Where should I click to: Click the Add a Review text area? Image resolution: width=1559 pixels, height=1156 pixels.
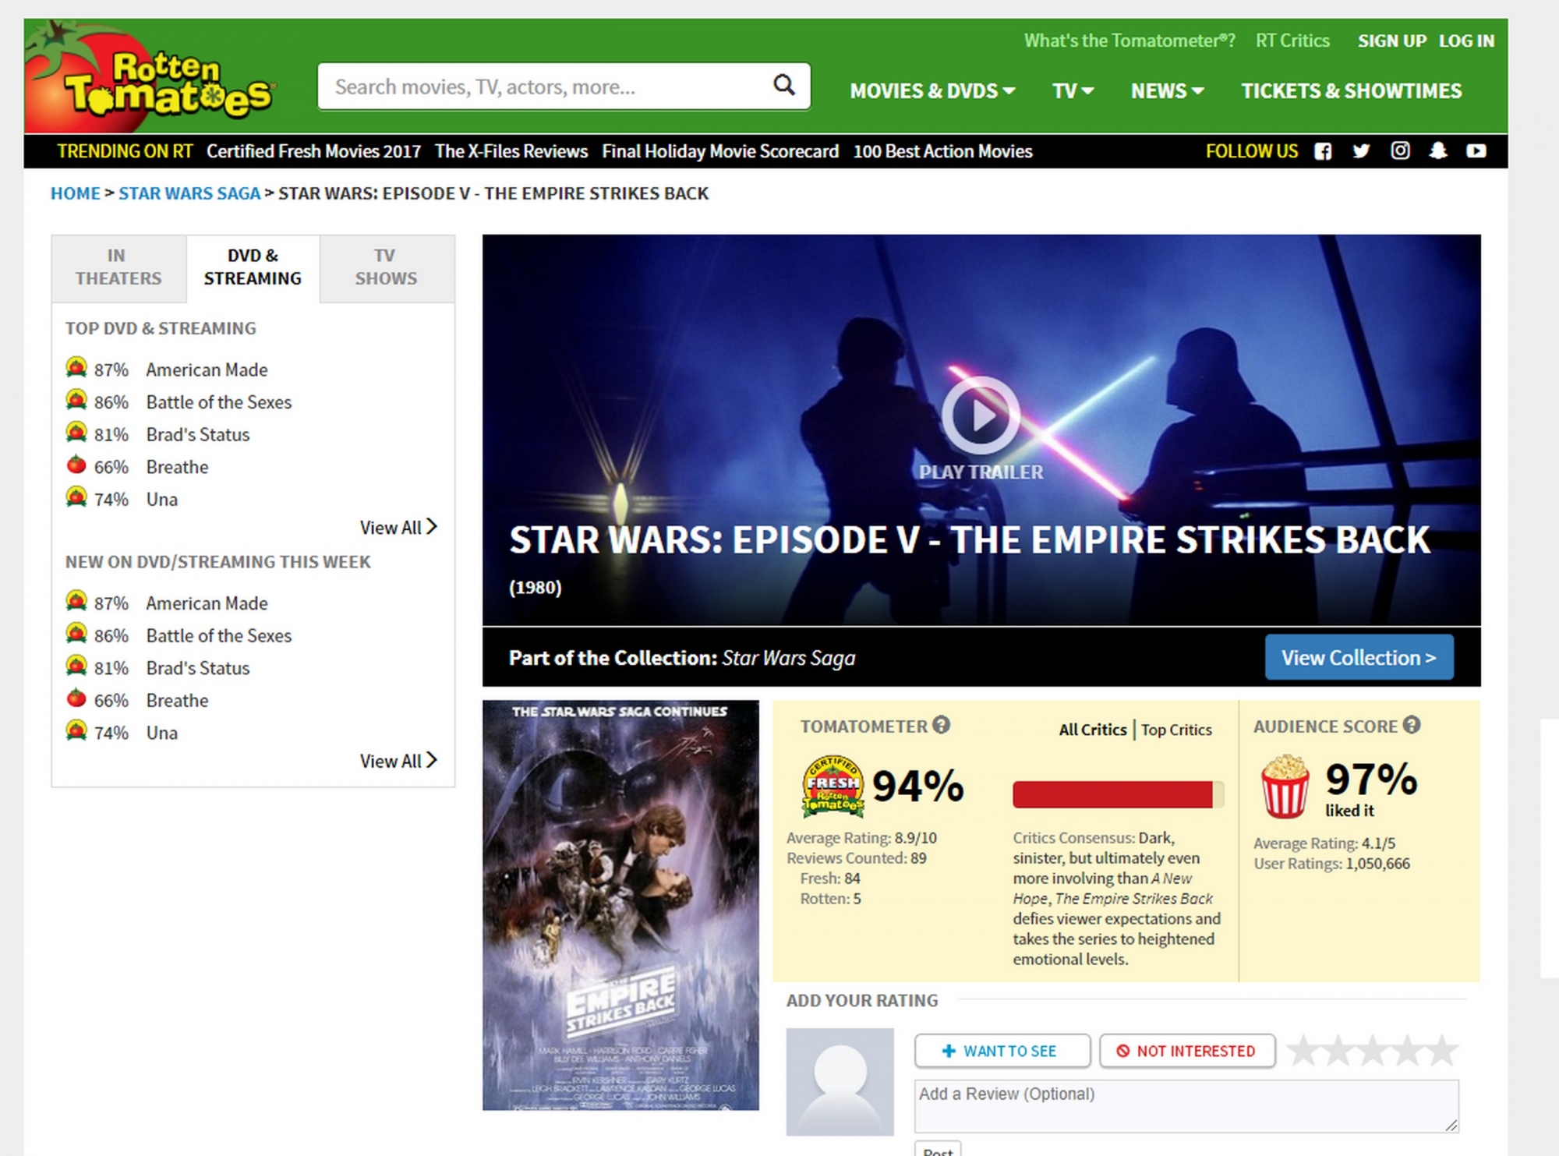coord(1186,1105)
